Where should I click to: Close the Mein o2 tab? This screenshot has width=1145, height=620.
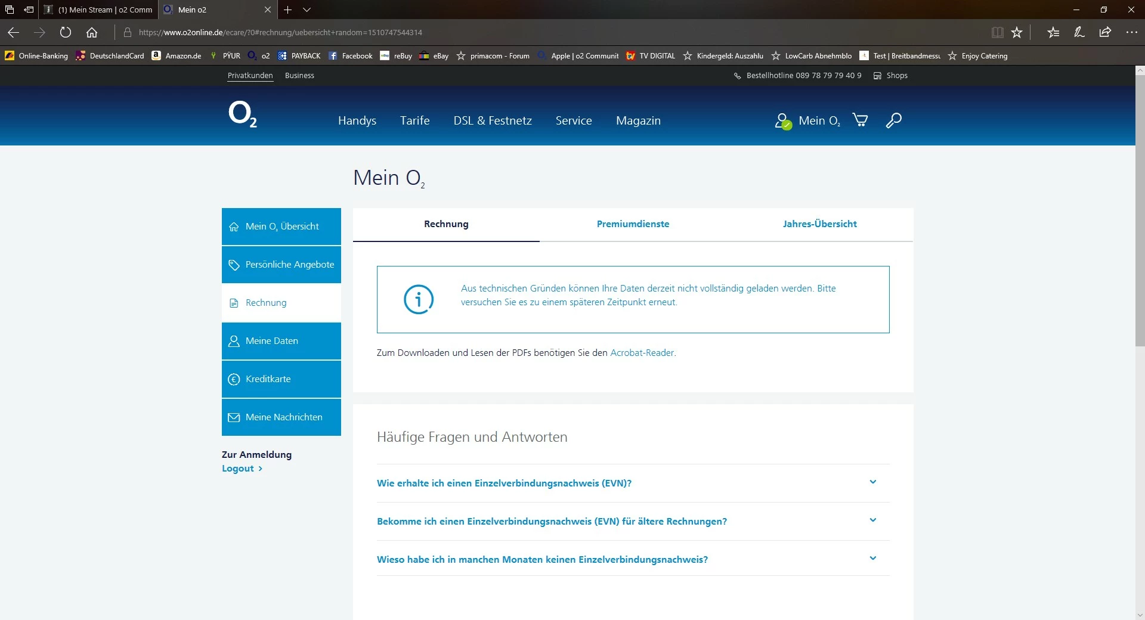267,10
